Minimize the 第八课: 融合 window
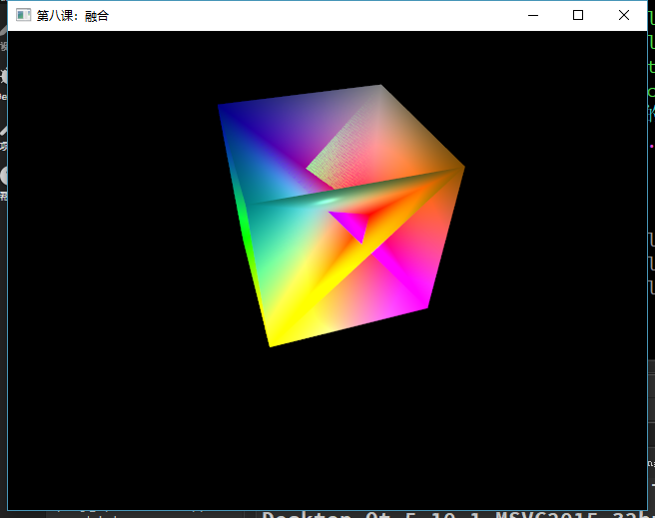Image resolution: width=655 pixels, height=518 pixels. 533,15
